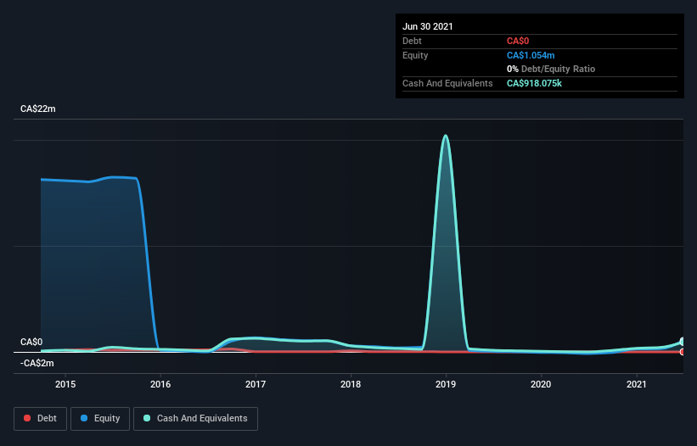Click the CA$22m y-axis label
This screenshot has height=446, width=697.
[38, 109]
